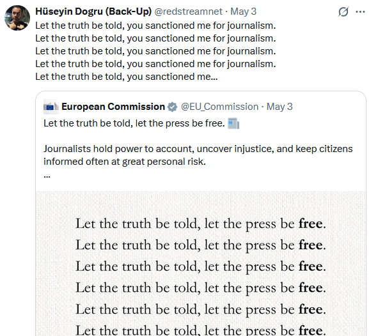Open the European Commission account name
The width and height of the screenshot is (371, 336).
113,107
